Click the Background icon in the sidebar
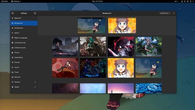Screen dimensions: 195x110 12,23
